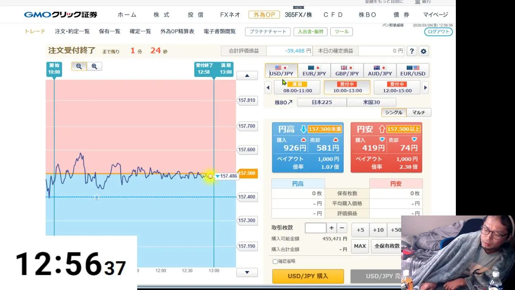Zoom in the chart with plus magnifier
The height and width of the screenshot is (290, 515).
pyautogui.click(x=94, y=66)
